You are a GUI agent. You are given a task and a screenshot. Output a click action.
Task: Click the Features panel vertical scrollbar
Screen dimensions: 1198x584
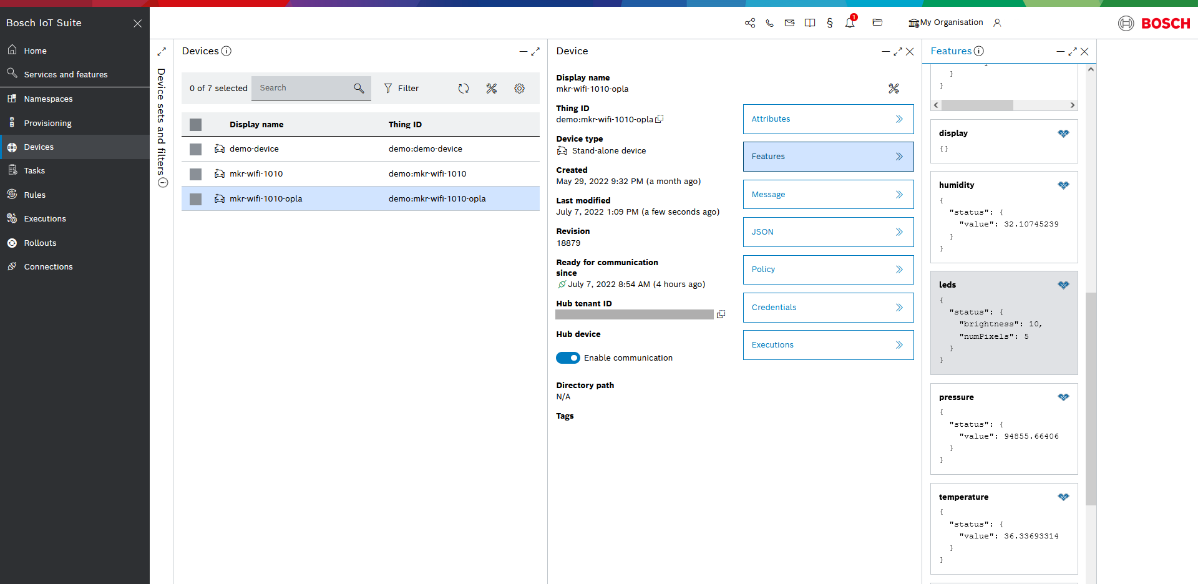1091,398
